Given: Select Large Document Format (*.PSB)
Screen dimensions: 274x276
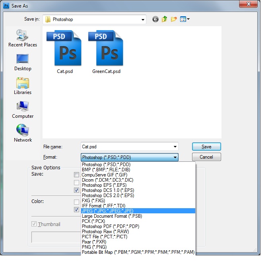Looking at the screenshot, I should [x=138, y=216].
